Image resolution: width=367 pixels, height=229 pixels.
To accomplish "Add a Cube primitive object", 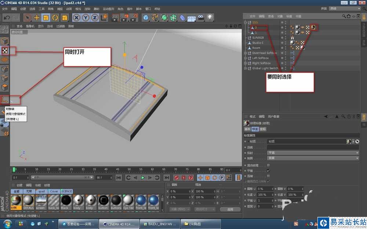I will point(146,17).
